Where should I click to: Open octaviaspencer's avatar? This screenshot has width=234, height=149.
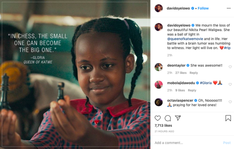(158, 102)
